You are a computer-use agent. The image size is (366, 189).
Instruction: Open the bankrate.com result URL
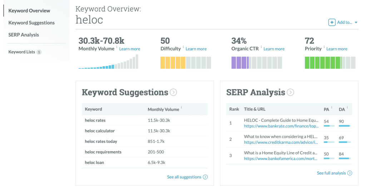pyautogui.click(x=281, y=126)
